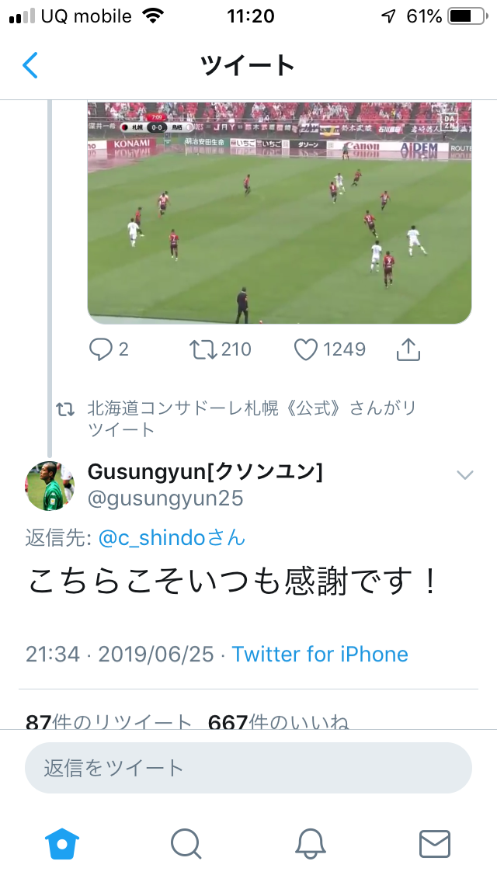Expand the tweet options chevron

464,475
